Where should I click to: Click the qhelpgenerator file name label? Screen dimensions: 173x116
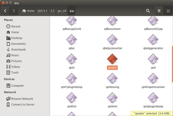click(x=153, y=48)
